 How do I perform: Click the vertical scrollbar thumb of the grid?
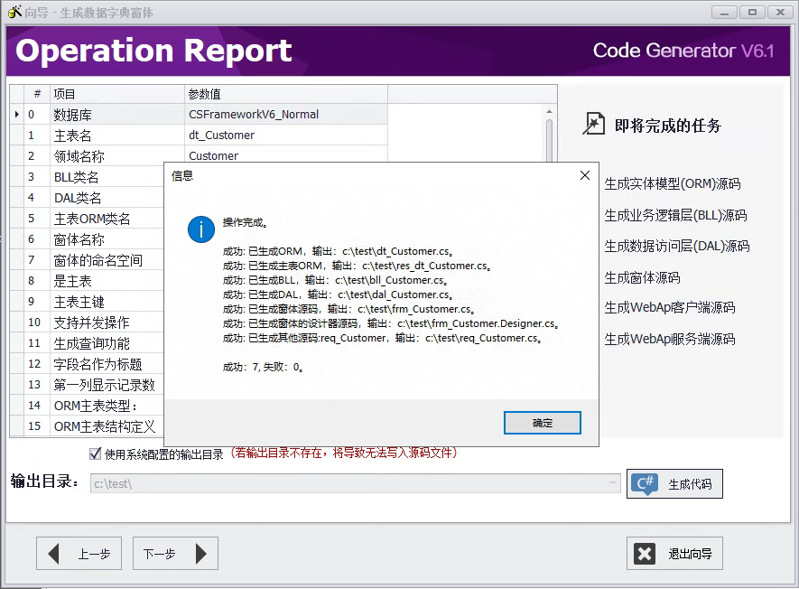[549, 140]
